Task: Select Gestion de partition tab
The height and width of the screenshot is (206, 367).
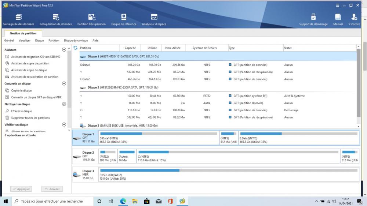Action: [23, 33]
